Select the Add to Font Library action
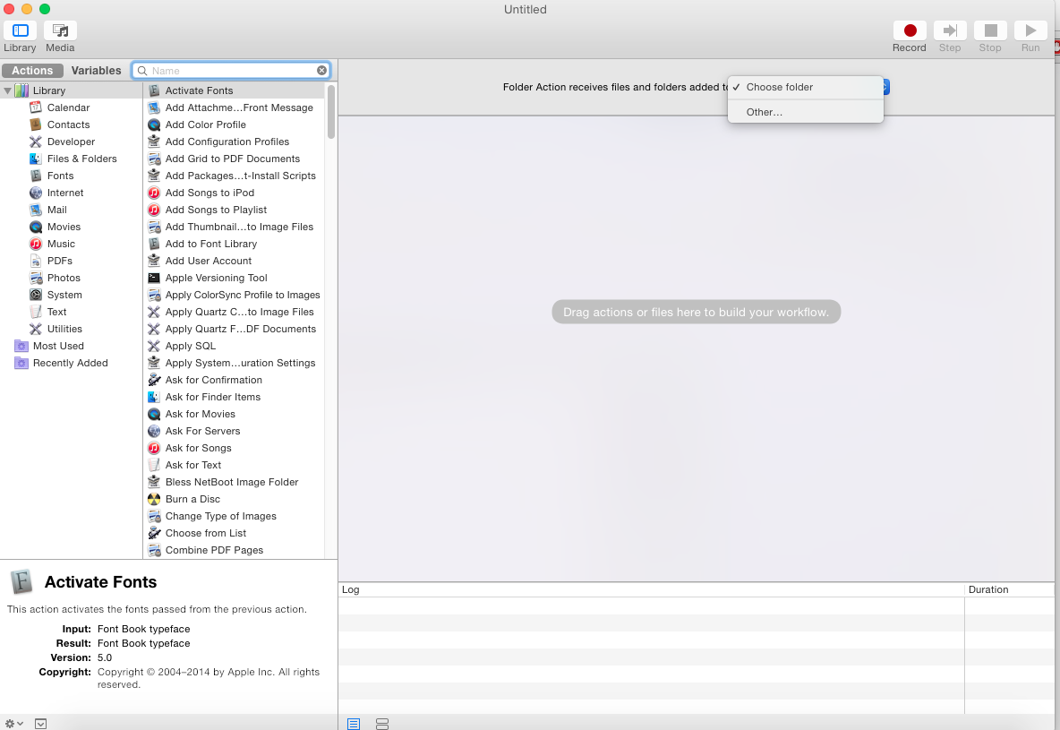 pos(234,244)
